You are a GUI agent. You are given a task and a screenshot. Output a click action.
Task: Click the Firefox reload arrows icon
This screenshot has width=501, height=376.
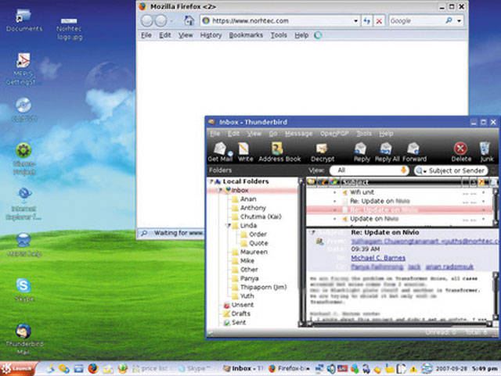click(x=367, y=21)
